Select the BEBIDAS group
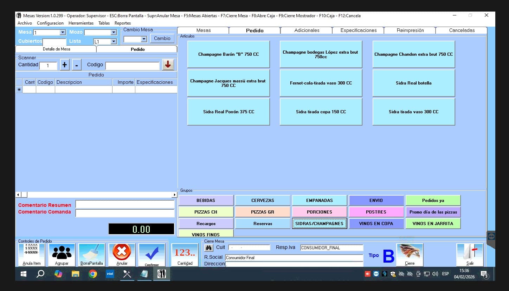The width and height of the screenshot is (509, 291). 206,201
